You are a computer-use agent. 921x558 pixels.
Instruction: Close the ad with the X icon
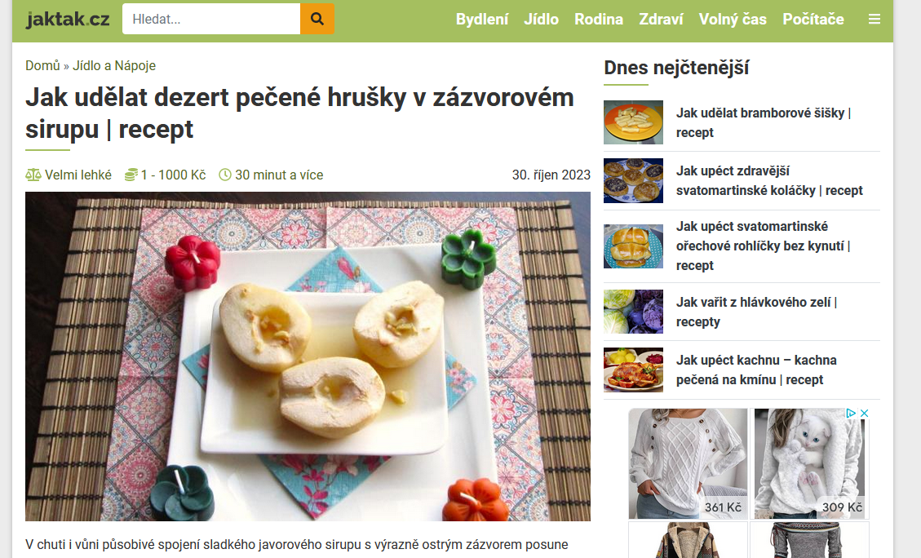864,414
